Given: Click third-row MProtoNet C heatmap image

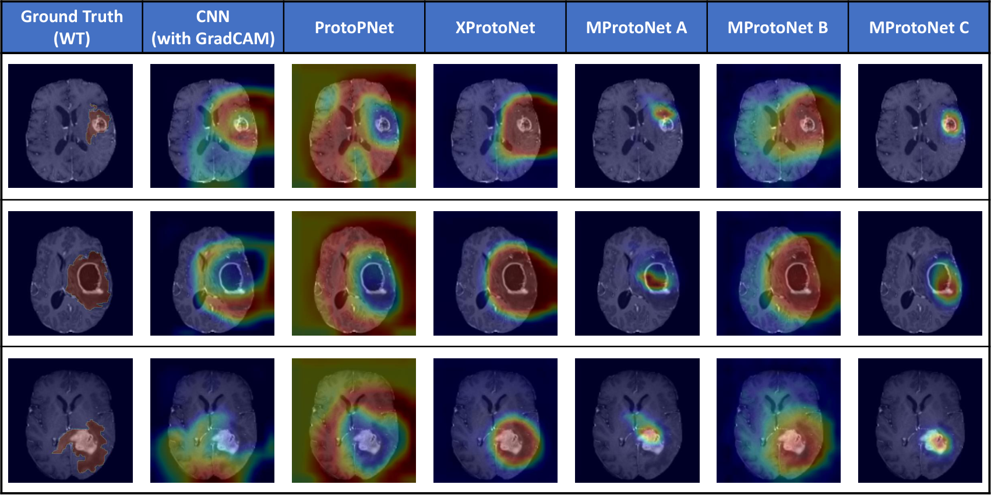Looking at the screenshot, I should click(920, 421).
